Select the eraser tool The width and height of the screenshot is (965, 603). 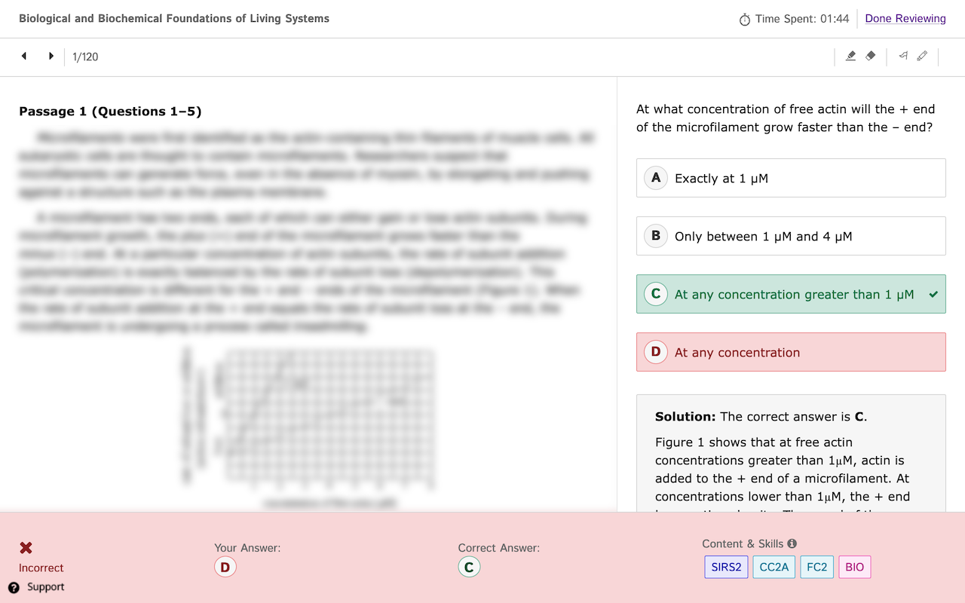870,56
